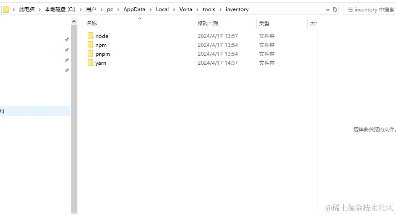
Task: Click the npm folder name
Action: click(101, 45)
